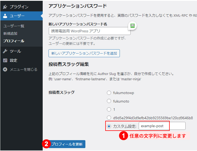Viewport: 197px width, 151px height.
Task: Click the 新しいアプリケーションパスワード名 label
Action: [78, 24]
